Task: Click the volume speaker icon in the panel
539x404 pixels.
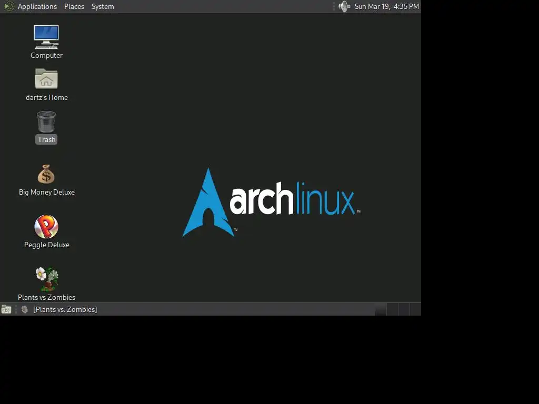Action: pyautogui.click(x=344, y=6)
